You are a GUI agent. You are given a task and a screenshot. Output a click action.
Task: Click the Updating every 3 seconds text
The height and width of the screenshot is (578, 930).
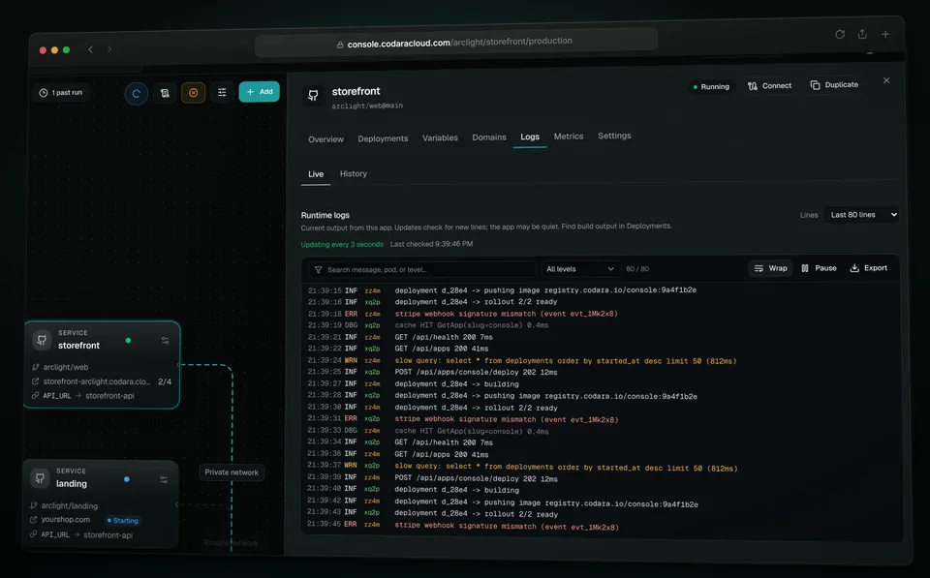[342, 244]
